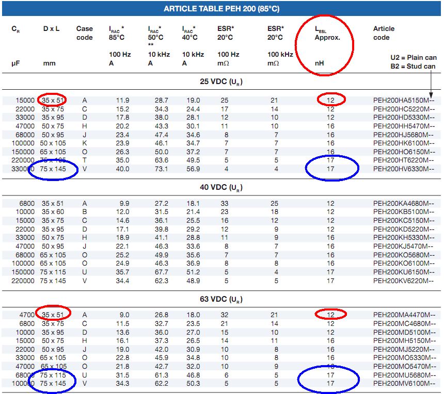Select article code PEH200HO6150M--

404,152
